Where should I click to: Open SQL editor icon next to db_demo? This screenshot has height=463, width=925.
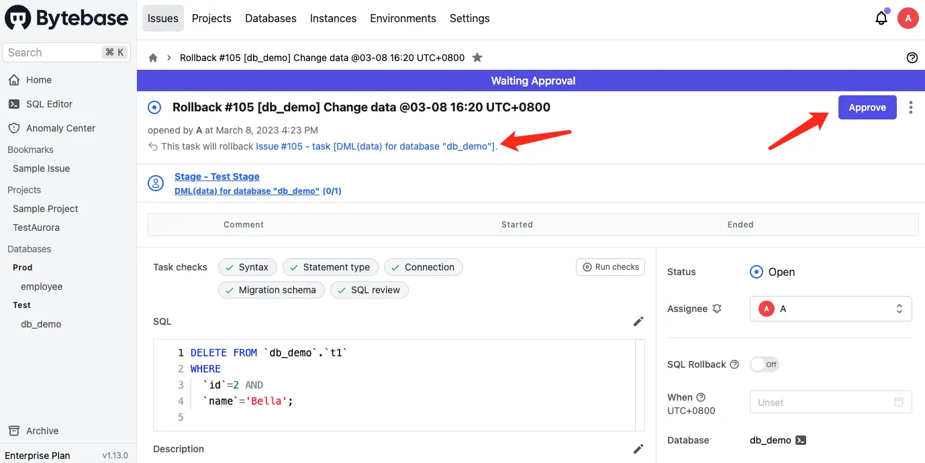(x=801, y=440)
